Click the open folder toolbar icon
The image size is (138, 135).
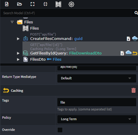pyautogui.click(x=20, y=4)
